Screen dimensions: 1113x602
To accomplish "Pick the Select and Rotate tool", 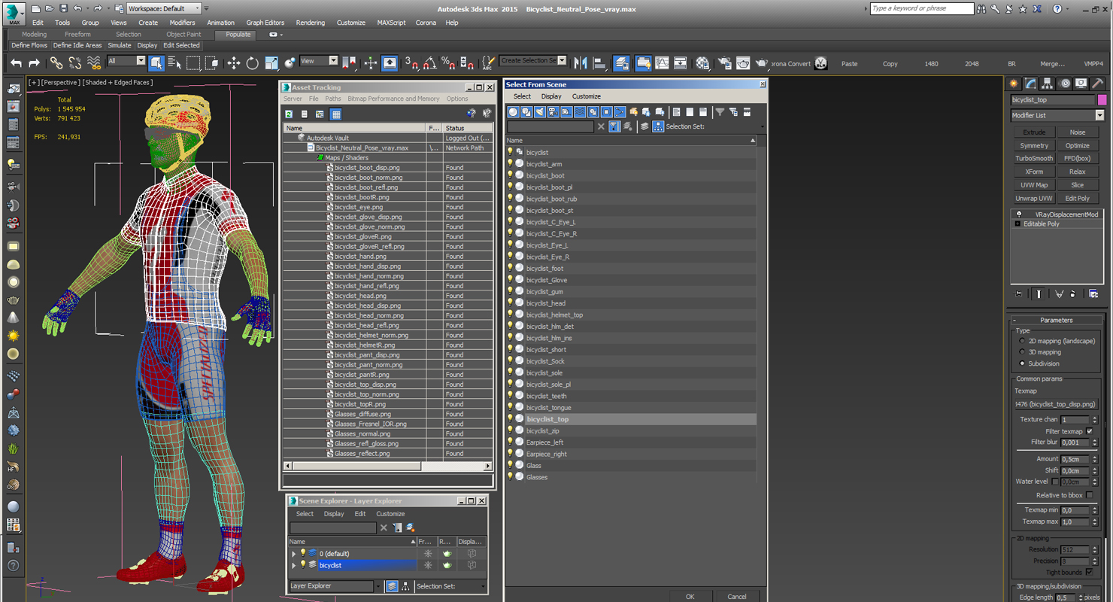I will [253, 63].
